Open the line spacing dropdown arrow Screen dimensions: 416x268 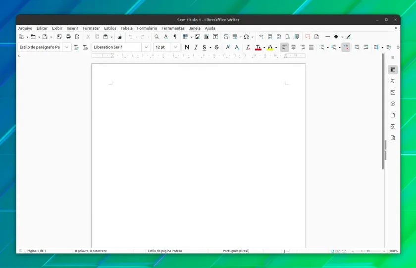pos(382,48)
